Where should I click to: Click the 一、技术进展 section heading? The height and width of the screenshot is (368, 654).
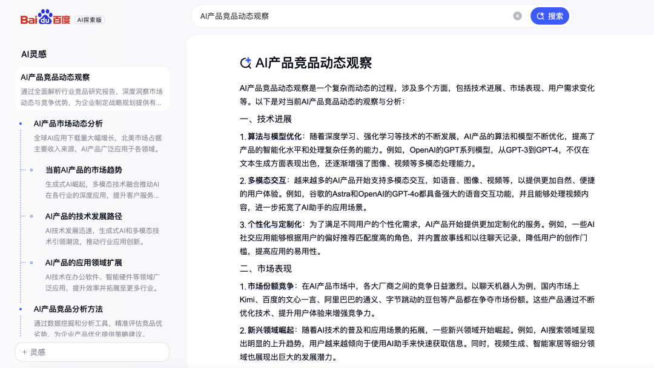point(266,119)
